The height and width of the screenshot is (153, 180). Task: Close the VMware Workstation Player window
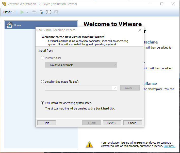tap(173, 4)
